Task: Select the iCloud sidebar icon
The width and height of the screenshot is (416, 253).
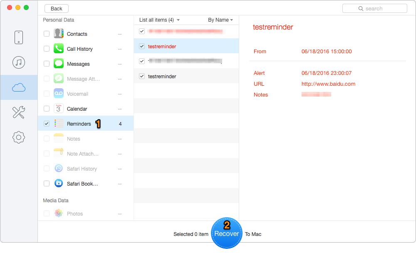Action: click(19, 87)
